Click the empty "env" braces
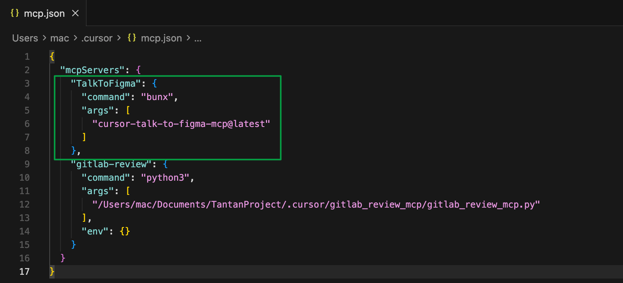Screen dimensions: 623x283 125,231
